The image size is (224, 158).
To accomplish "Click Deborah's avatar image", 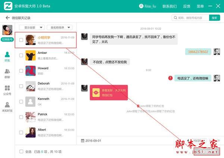I will [31, 86].
